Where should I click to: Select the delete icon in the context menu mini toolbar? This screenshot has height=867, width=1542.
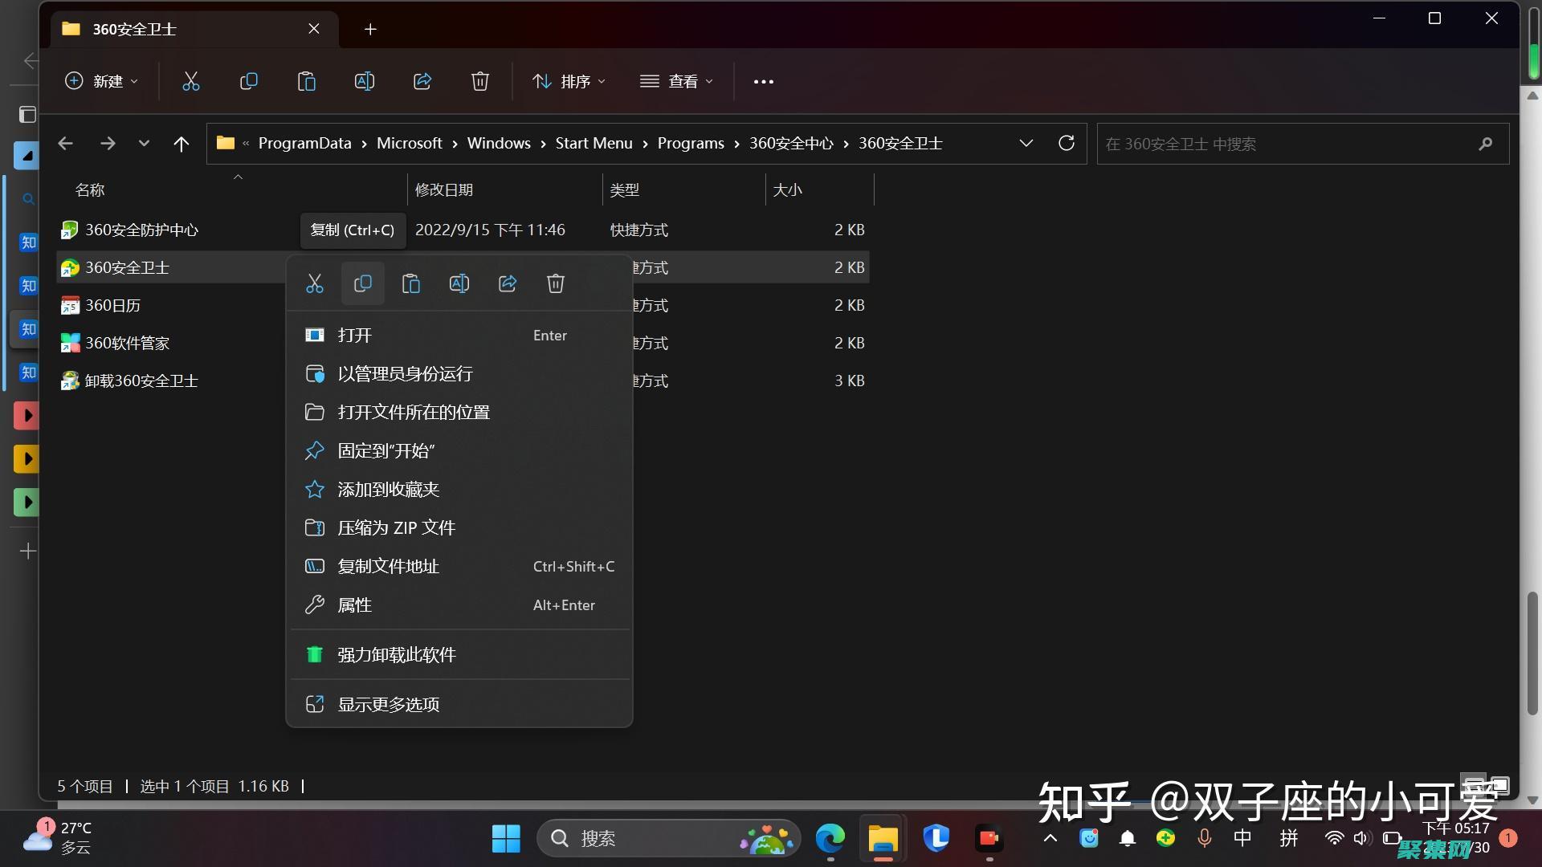tap(555, 283)
